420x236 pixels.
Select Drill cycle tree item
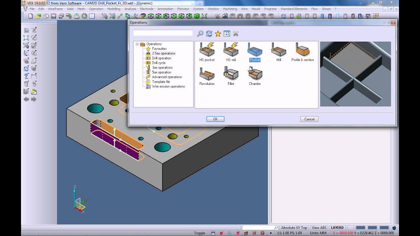coord(159,63)
